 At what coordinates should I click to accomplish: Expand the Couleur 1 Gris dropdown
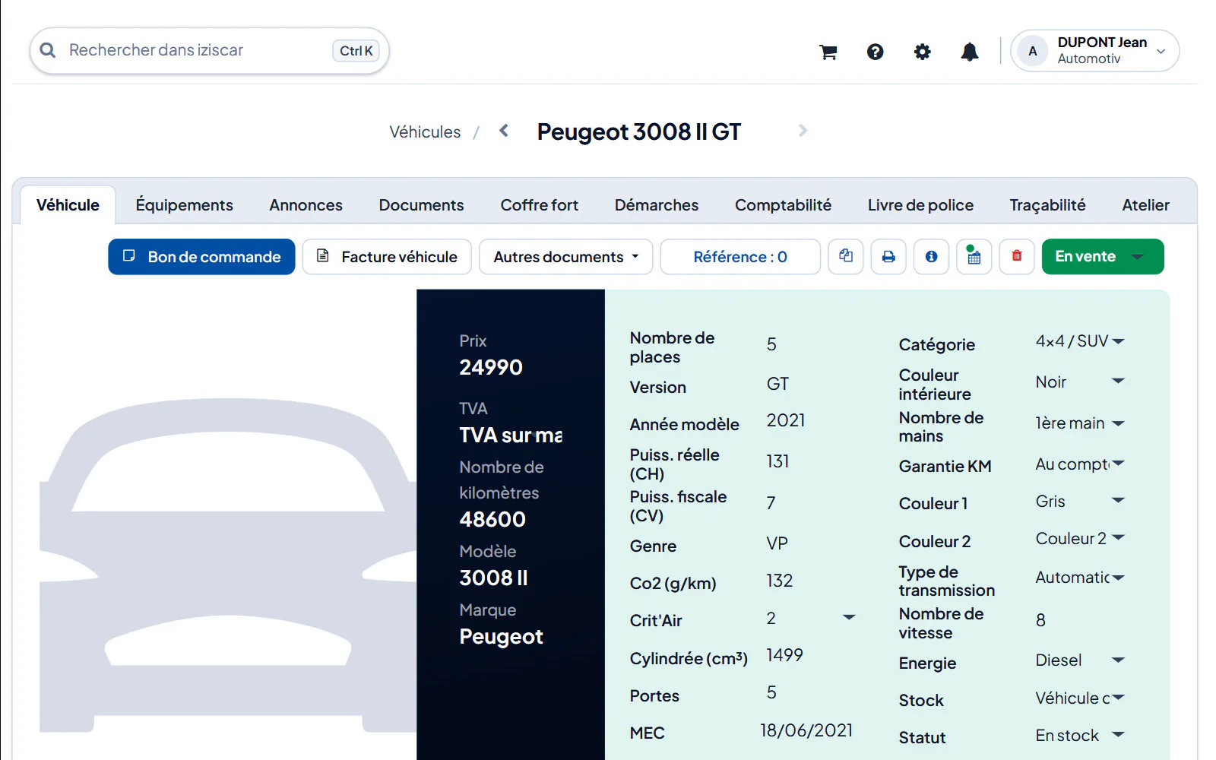pos(1079,501)
